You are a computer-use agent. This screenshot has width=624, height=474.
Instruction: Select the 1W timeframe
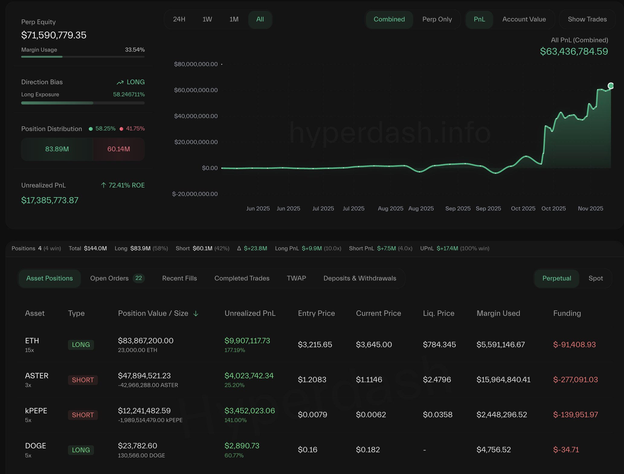[207, 19]
